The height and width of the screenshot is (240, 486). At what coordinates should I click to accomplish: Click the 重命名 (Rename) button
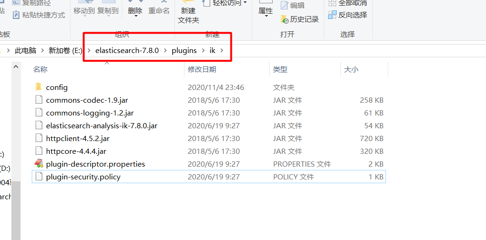pos(159,10)
